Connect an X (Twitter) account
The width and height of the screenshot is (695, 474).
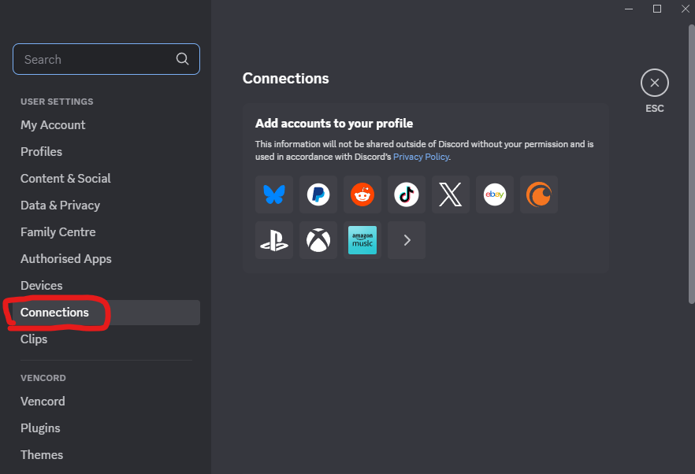pos(451,194)
